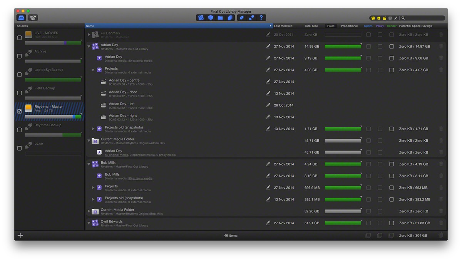
Task: Click the disconnect plug icon in toolbar
Action: click(251, 18)
